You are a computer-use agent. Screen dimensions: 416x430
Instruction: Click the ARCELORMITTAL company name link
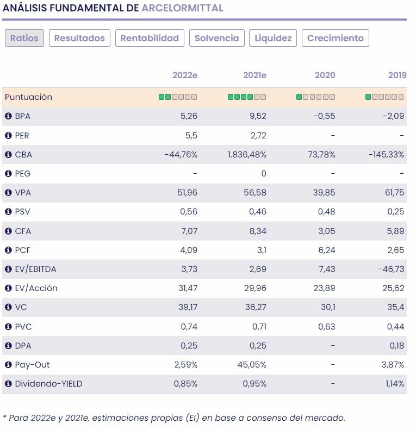(x=182, y=9)
